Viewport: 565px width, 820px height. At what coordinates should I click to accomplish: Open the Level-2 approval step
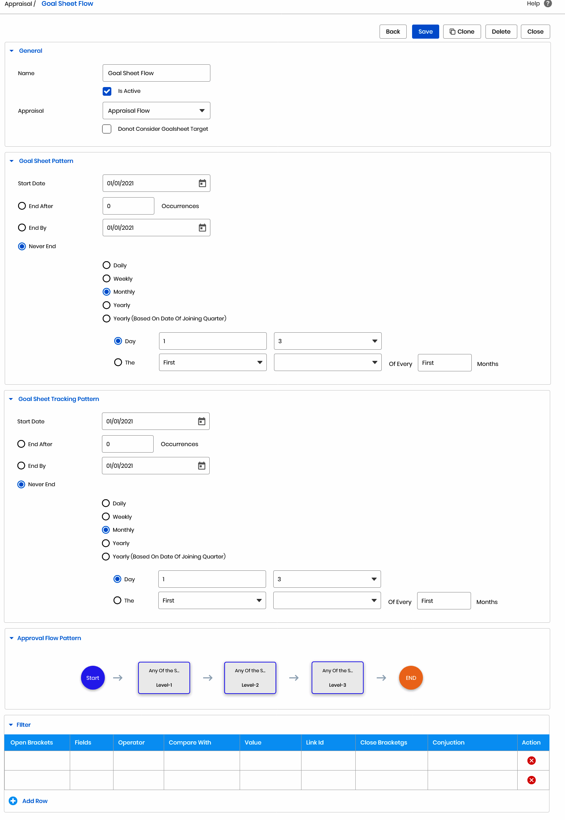250,678
